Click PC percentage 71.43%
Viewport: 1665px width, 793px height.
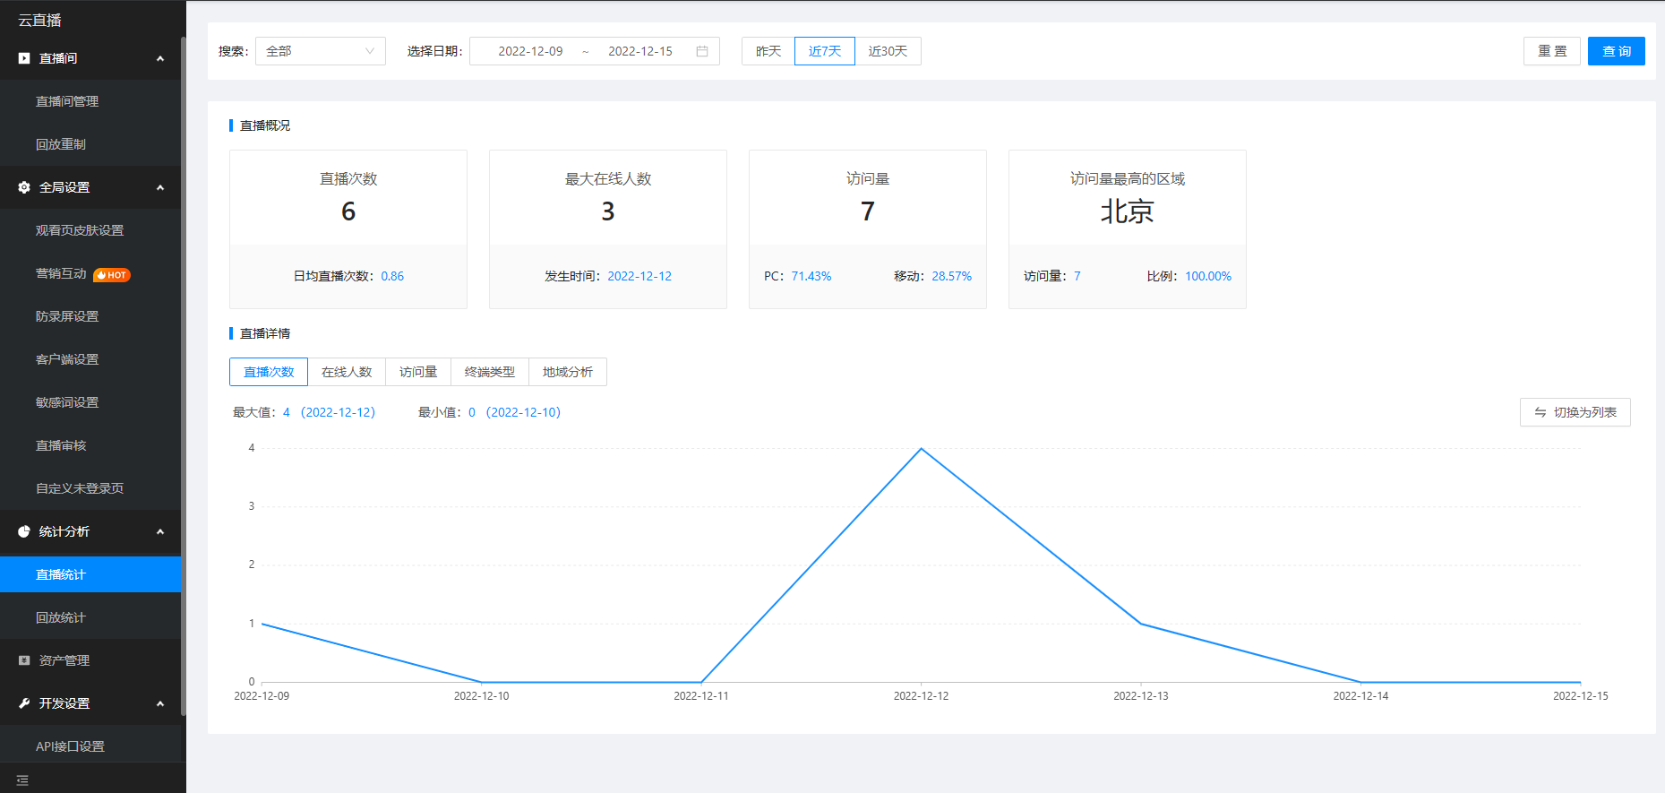coord(811,276)
